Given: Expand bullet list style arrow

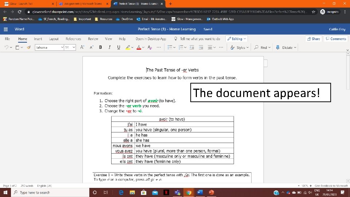Looking at the screenshot, I should 174,47.
